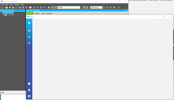Click the Paste clipboard icon

(x=41, y=7)
